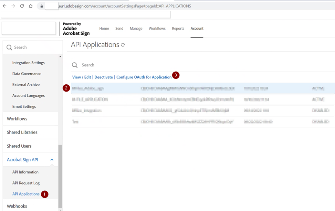
Task: Reload the page with the refresh icon
Action: tap(22, 6)
